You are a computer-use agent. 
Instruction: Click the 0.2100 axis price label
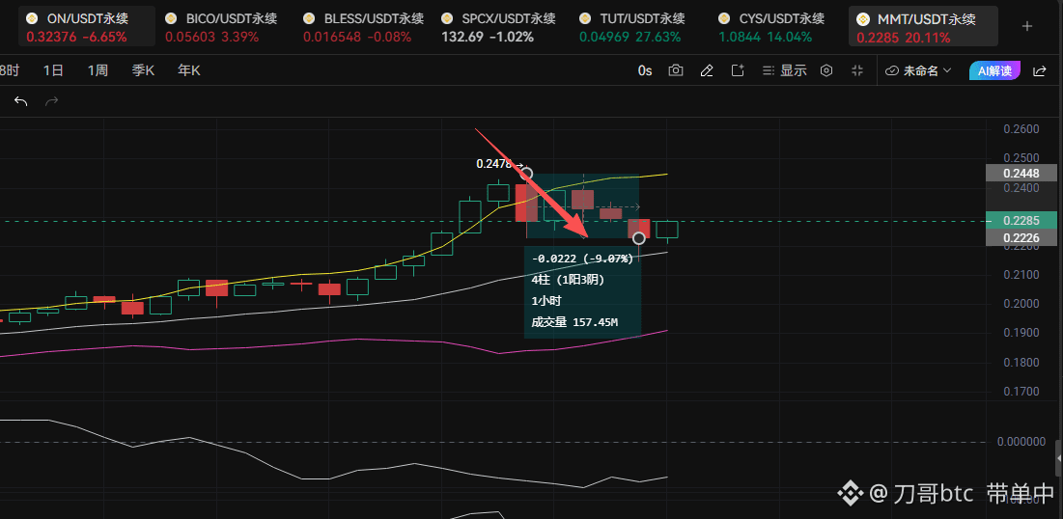1019,274
